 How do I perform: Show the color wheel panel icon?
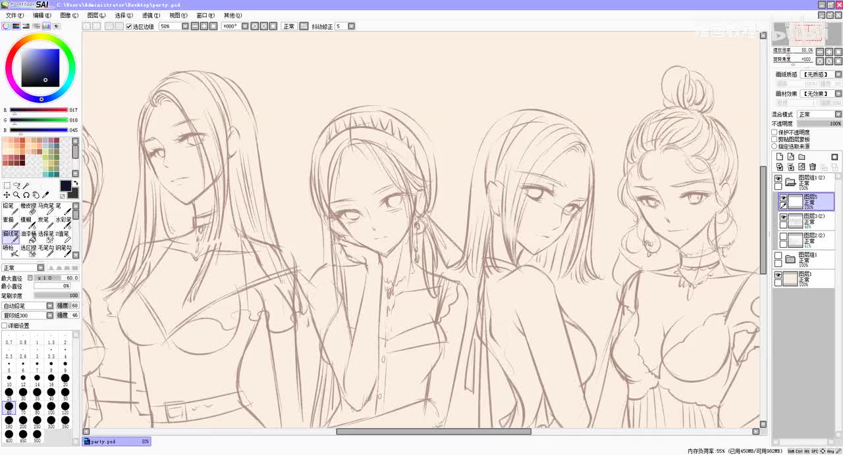pyautogui.click(x=6, y=26)
